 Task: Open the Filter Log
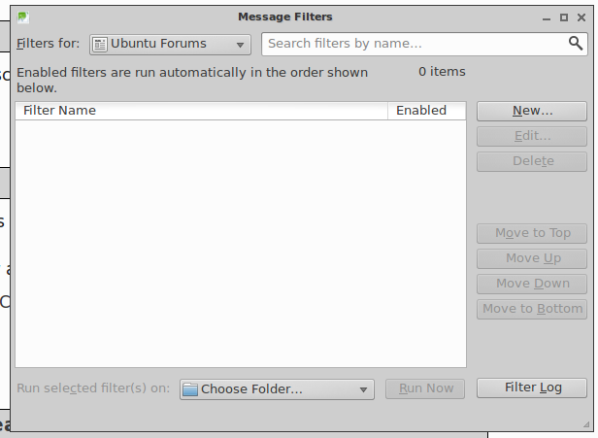[532, 388]
